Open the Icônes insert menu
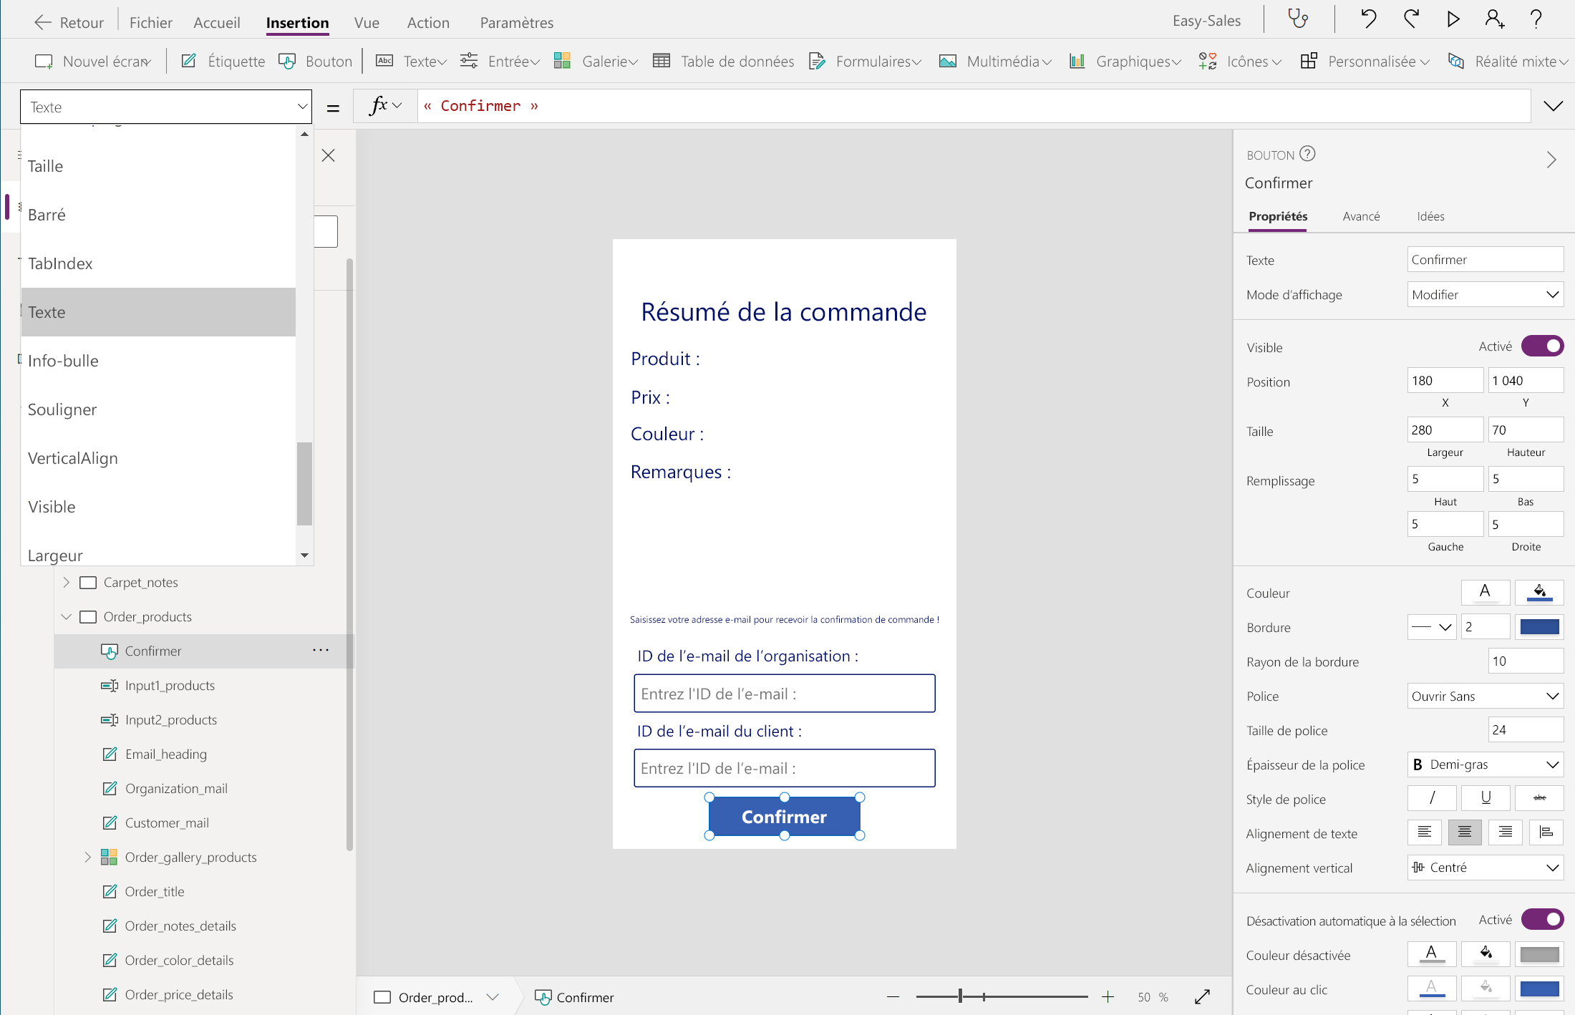The width and height of the screenshot is (1575, 1015). pos(1240,62)
